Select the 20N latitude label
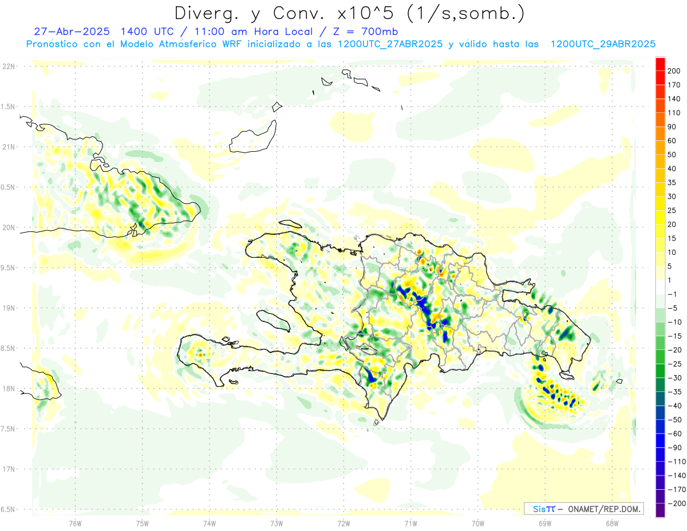 click(x=8, y=227)
